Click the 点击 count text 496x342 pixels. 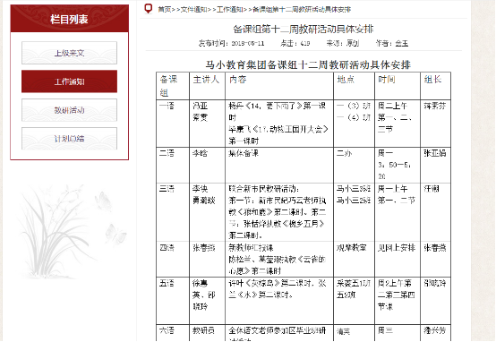coord(295,43)
